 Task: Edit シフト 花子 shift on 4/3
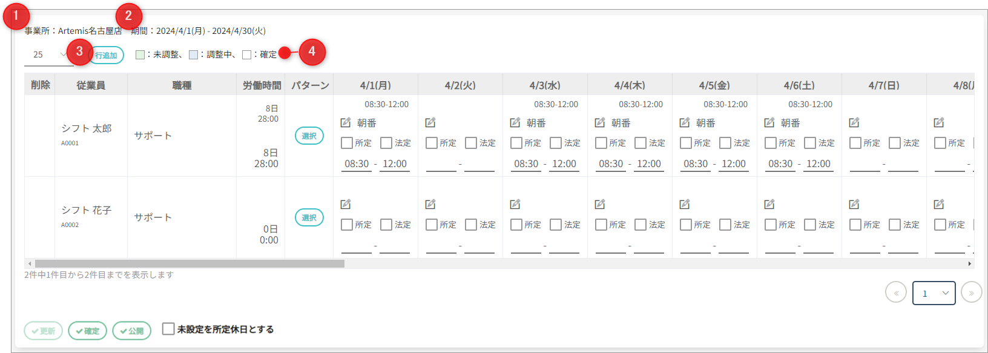(515, 205)
